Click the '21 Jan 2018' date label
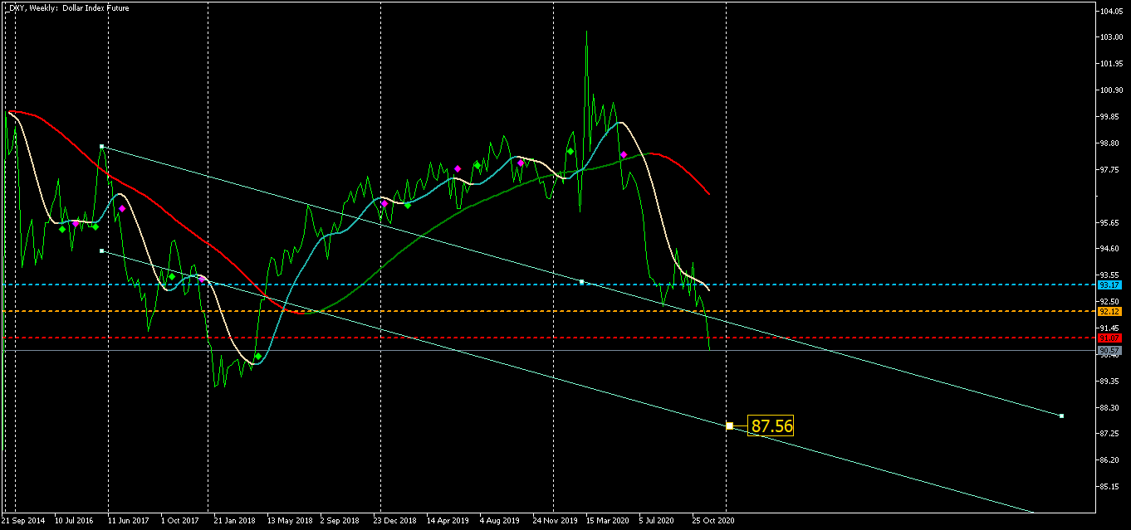 235,522
